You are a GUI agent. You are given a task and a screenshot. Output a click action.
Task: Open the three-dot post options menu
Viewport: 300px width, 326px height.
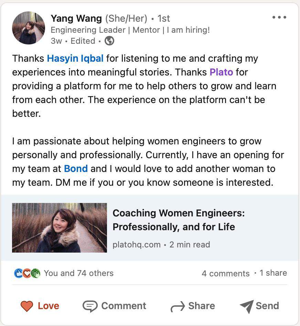click(x=279, y=18)
